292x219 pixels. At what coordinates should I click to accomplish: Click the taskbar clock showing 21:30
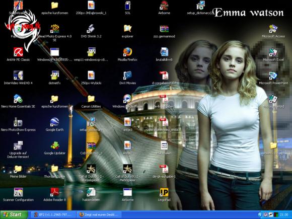(x=284, y=215)
